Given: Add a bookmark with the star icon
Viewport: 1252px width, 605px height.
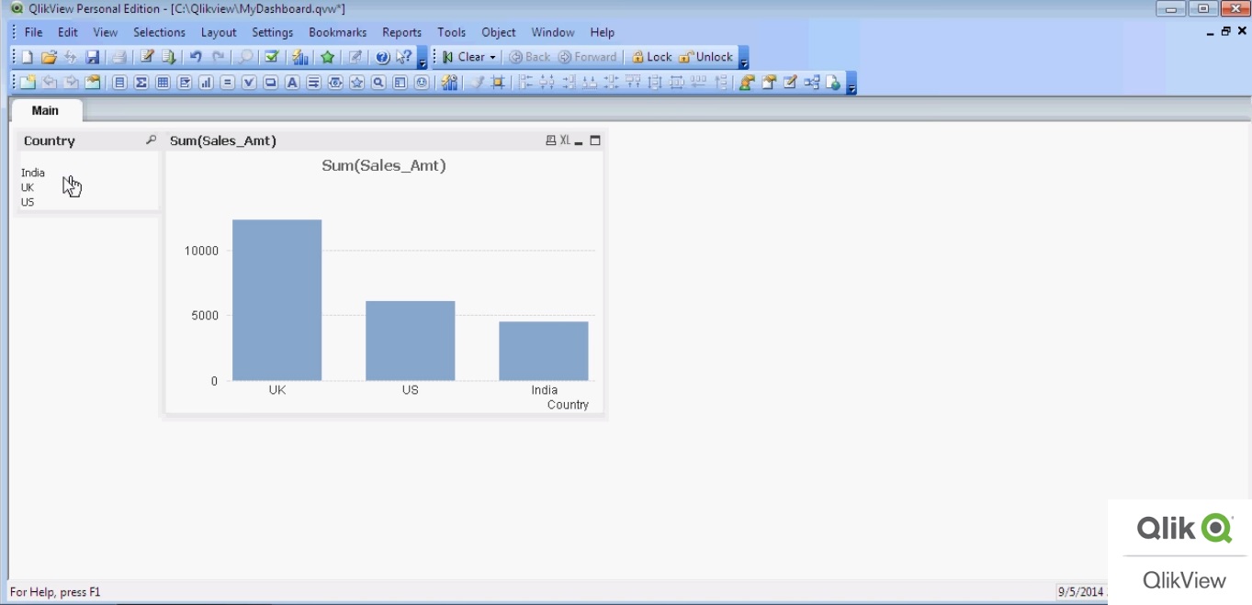Looking at the screenshot, I should (327, 57).
